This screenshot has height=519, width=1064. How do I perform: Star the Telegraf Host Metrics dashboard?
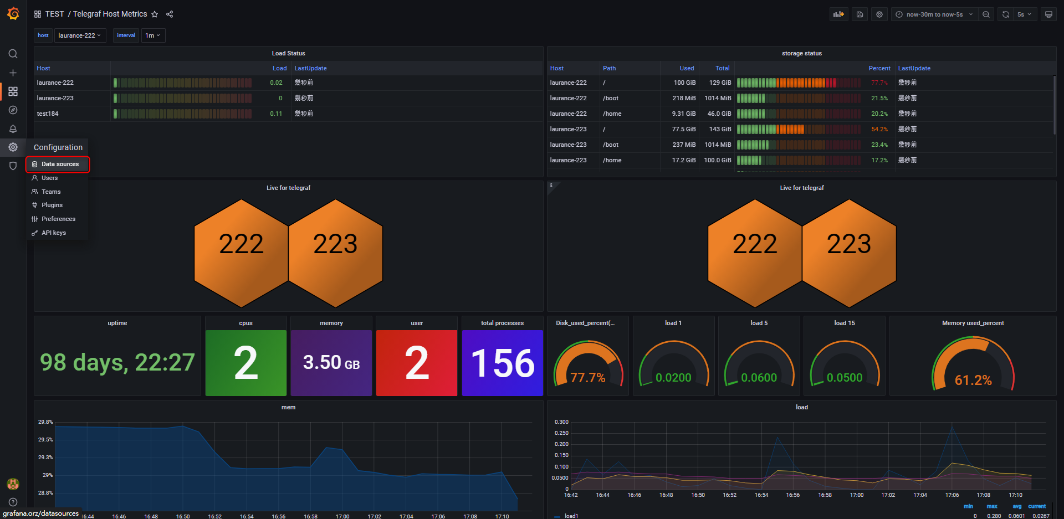point(155,14)
